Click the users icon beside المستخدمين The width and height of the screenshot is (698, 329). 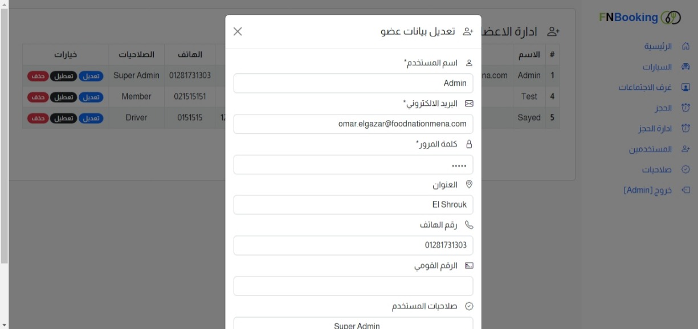point(686,150)
